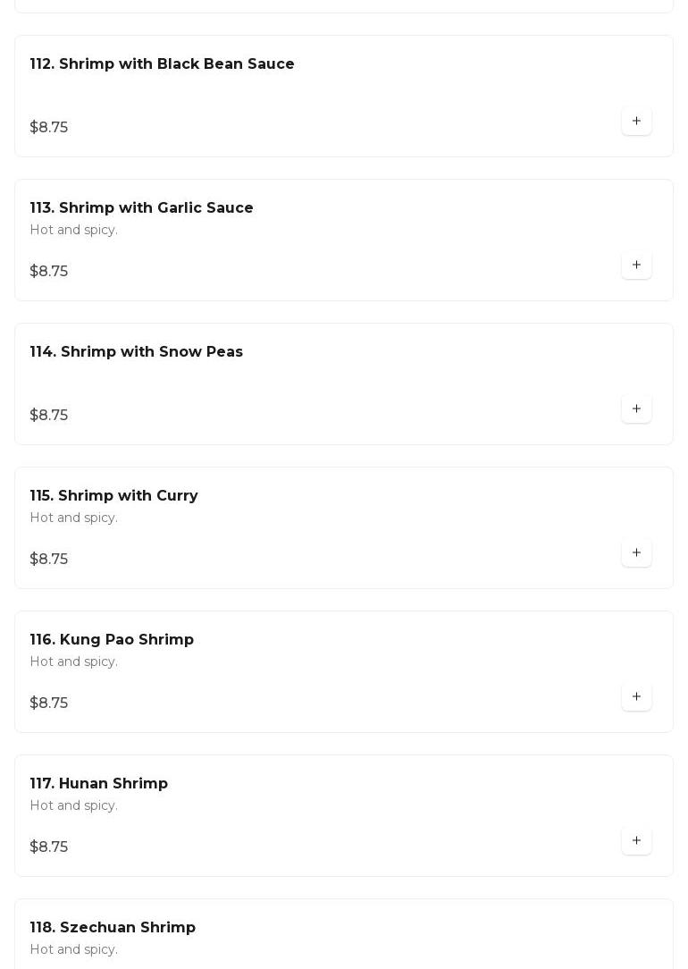Add Shrimp with Black Bean Sauce to cart
The width and height of the screenshot is (688, 969).
(x=636, y=121)
